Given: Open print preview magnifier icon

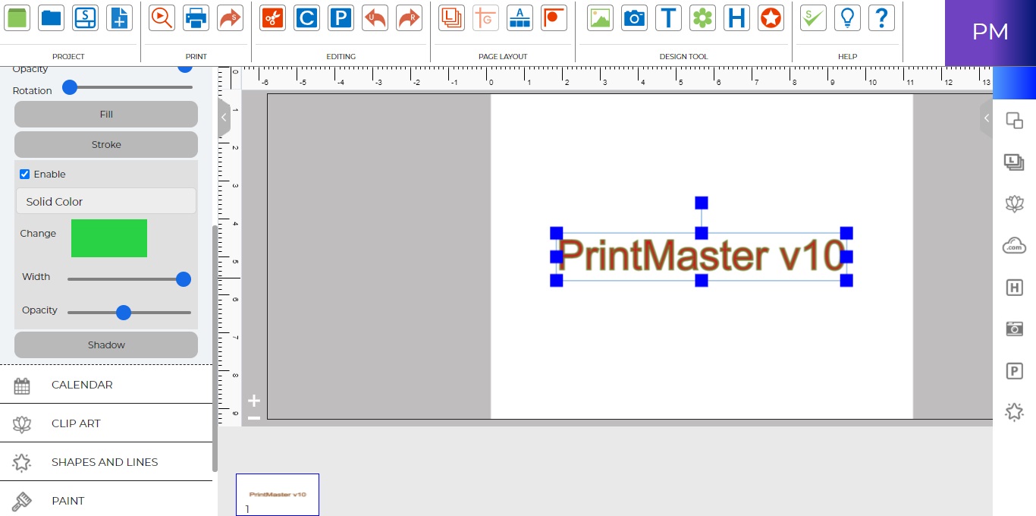Looking at the screenshot, I should 162,17.
